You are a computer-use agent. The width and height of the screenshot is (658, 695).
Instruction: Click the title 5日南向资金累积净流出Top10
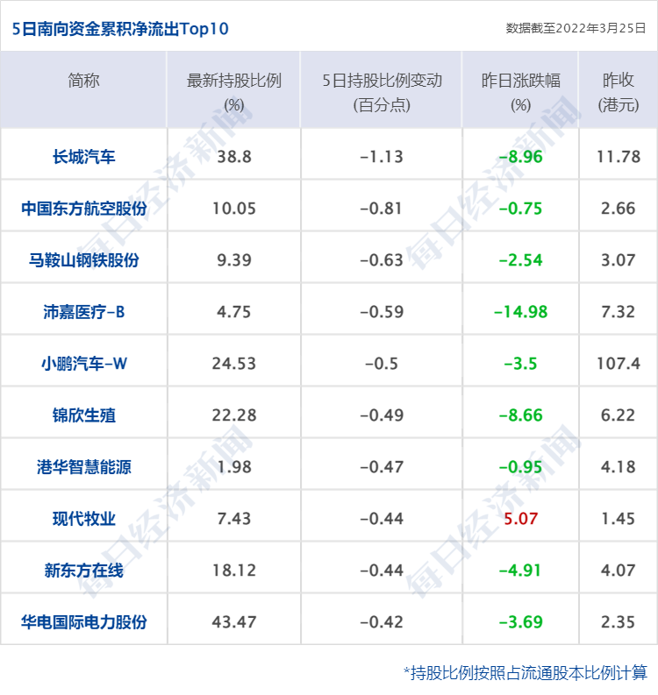pos(120,29)
